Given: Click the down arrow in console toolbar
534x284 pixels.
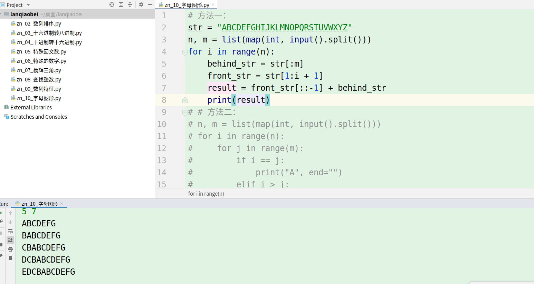Looking at the screenshot, I should pyautogui.click(x=10, y=222).
